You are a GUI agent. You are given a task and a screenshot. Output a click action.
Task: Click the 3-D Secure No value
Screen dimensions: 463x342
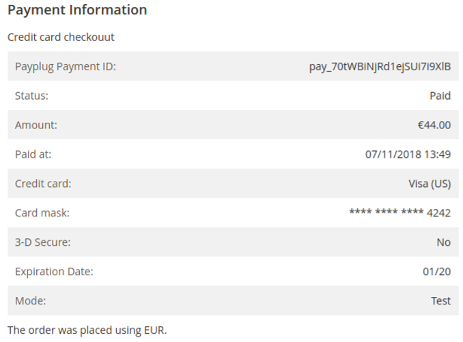[x=443, y=242]
